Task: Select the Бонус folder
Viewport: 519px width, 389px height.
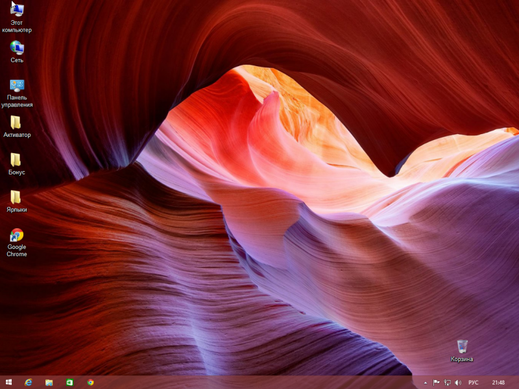Action: click(x=17, y=164)
